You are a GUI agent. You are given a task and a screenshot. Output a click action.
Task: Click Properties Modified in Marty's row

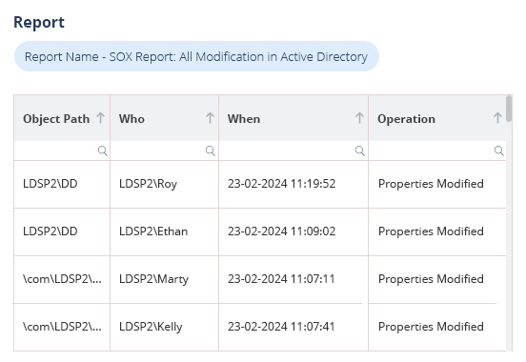coord(431,279)
